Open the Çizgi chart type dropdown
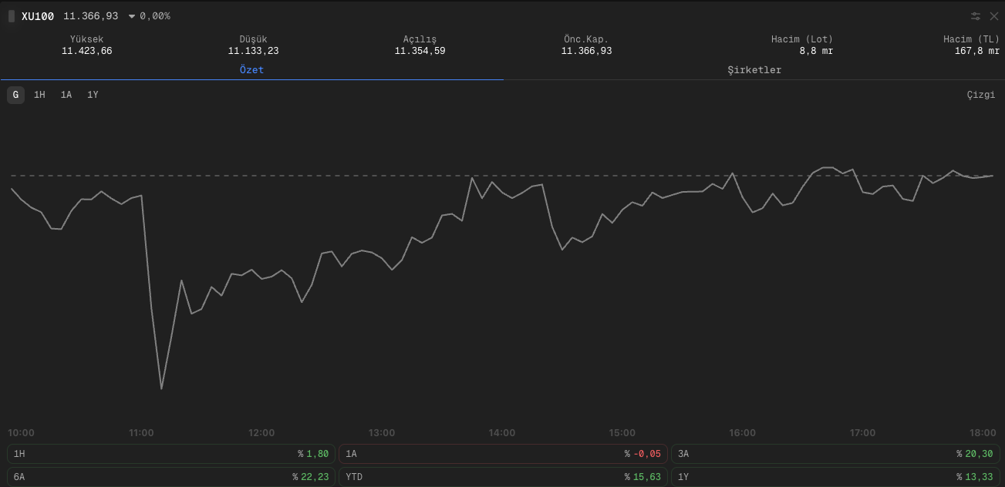Image resolution: width=1005 pixels, height=487 pixels. pyautogui.click(x=981, y=95)
